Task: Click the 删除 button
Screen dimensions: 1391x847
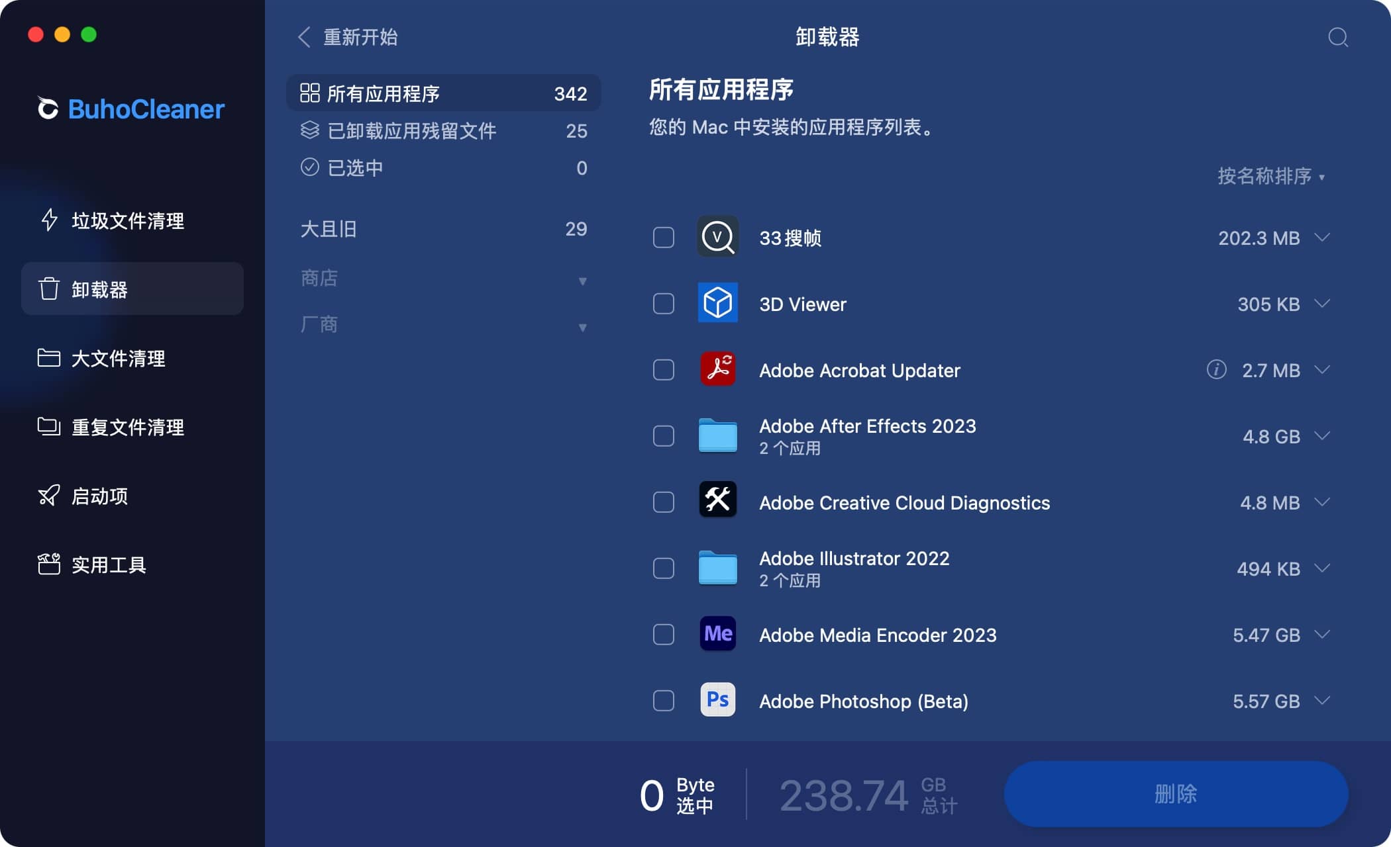Action: 1176,793
